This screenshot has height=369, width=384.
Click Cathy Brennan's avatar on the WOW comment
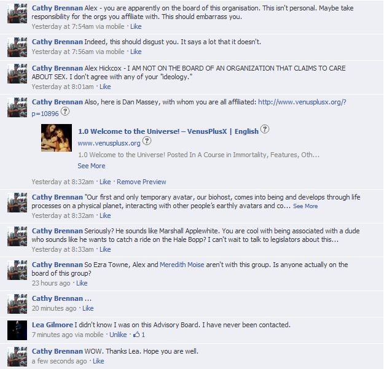coord(17,357)
